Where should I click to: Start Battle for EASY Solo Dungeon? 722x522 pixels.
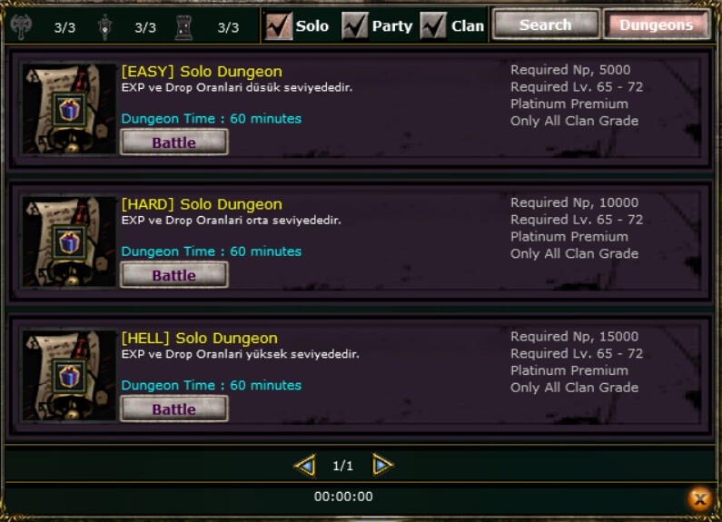tap(174, 143)
